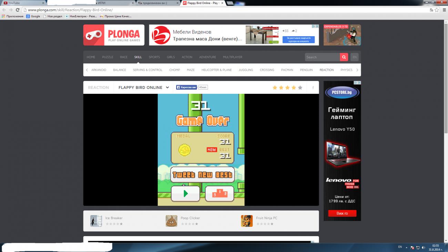Rate the game one star
This screenshot has width=448, height=252.
[275, 88]
